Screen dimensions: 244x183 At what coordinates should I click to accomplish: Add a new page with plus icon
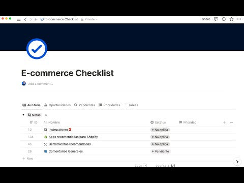36,19
